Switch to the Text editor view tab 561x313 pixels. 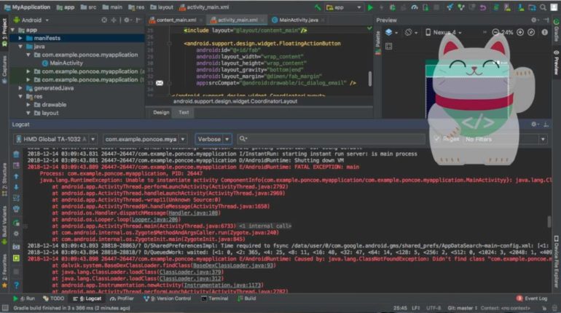[184, 112]
